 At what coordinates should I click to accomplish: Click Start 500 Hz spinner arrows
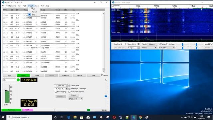(138, 44)
